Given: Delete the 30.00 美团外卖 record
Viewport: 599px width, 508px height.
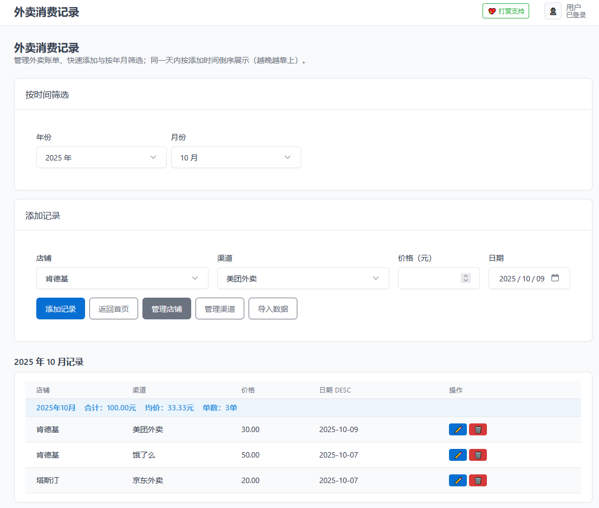Looking at the screenshot, I should pyautogui.click(x=478, y=429).
